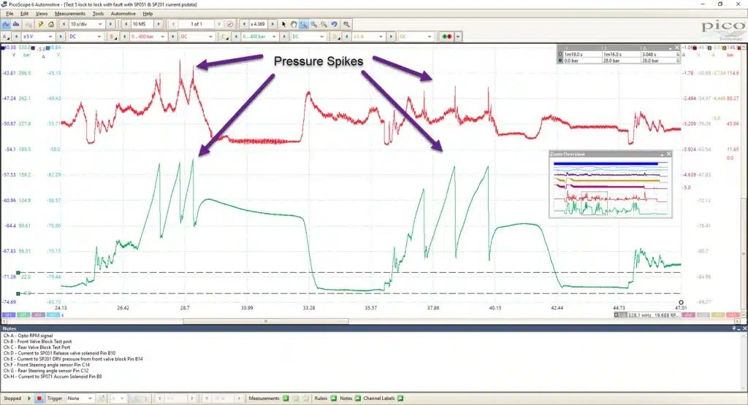Undo the last zoom

tap(335, 24)
